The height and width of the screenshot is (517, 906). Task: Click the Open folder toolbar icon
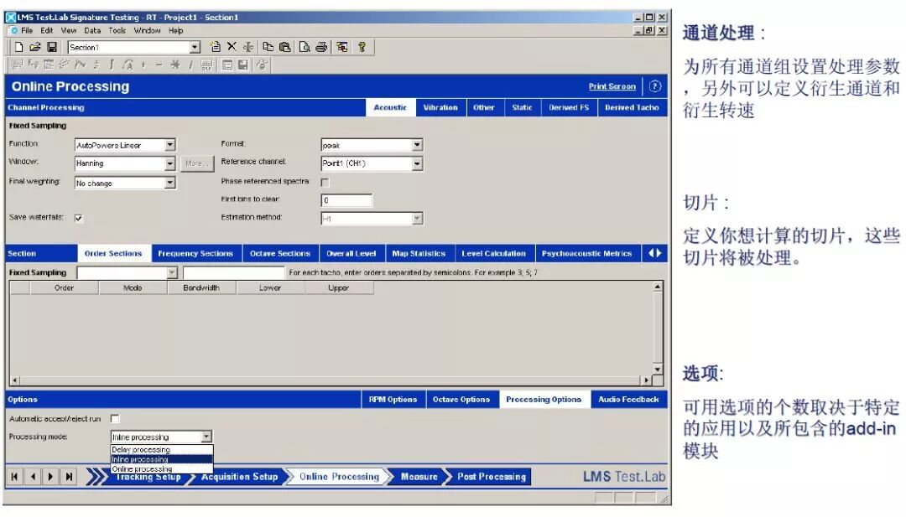tap(35, 47)
